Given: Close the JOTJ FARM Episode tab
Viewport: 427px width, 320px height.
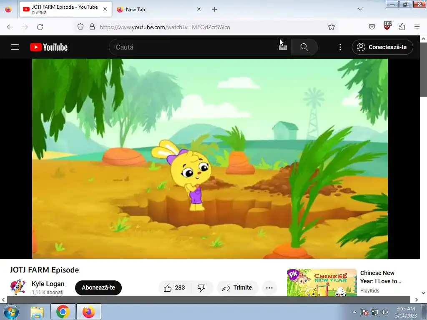Looking at the screenshot, I should click(x=105, y=9).
